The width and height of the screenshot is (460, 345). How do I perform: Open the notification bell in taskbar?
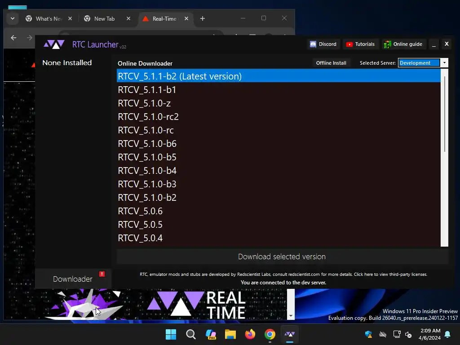[x=448, y=334]
